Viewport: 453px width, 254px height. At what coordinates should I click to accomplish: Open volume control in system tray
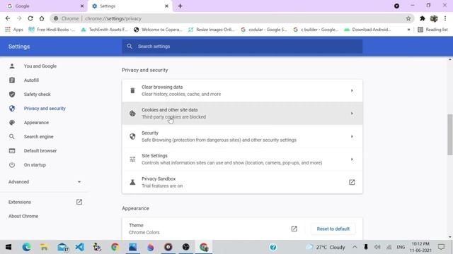[x=377, y=247]
